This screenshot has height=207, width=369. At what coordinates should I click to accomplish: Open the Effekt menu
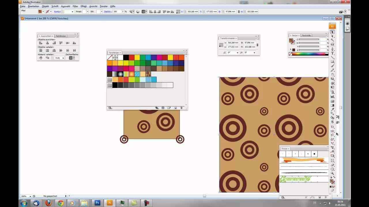[x=83, y=6]
